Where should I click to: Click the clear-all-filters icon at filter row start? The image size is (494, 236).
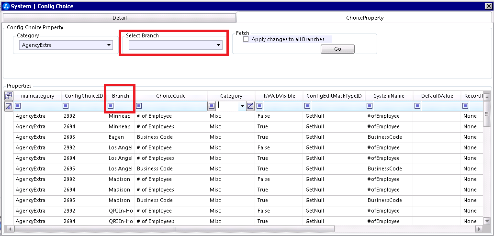[x=9, y=107]
